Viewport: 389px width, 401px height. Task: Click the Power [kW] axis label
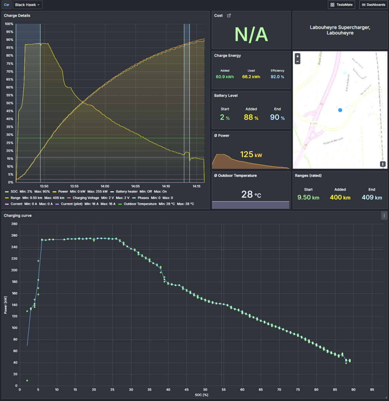tap(6, 305)
